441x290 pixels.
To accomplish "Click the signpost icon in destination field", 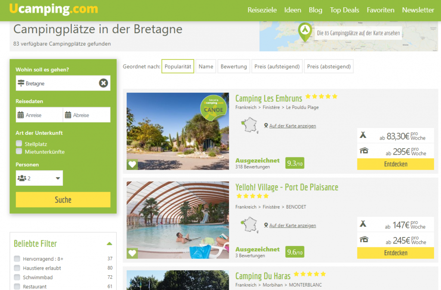I will tap(21, 83).
